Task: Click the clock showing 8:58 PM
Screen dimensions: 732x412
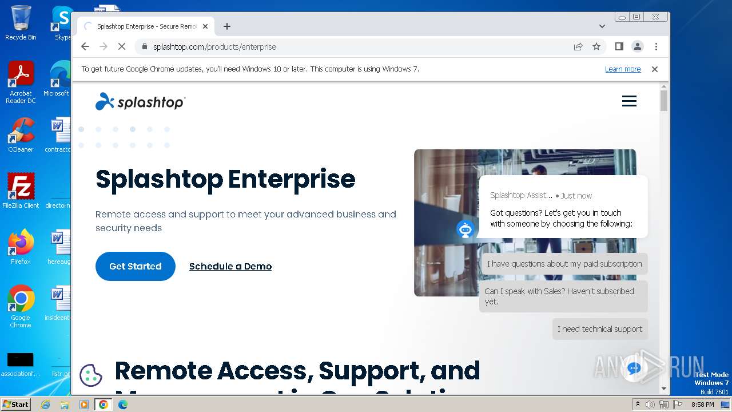Action: (x=702, y=405)
